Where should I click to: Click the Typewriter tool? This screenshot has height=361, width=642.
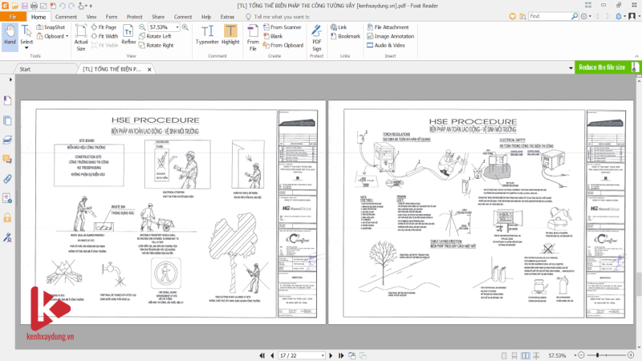[207, 34]
